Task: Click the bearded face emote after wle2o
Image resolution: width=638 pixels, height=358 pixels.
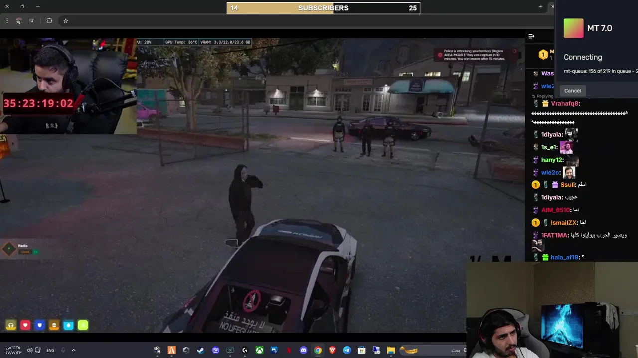Action: [569, 173]
